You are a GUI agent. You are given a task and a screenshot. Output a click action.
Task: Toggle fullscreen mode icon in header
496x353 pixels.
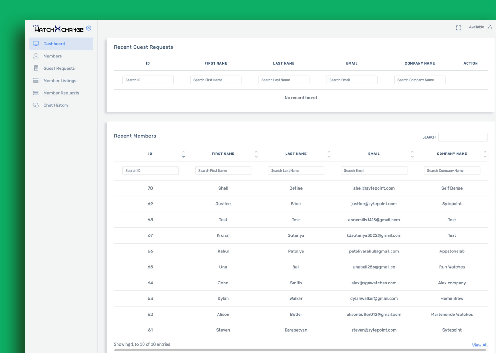pos(458,28)
